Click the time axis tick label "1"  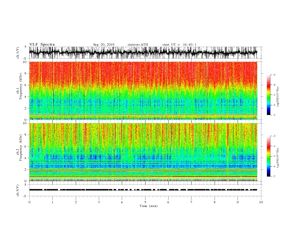coord(52,202)
